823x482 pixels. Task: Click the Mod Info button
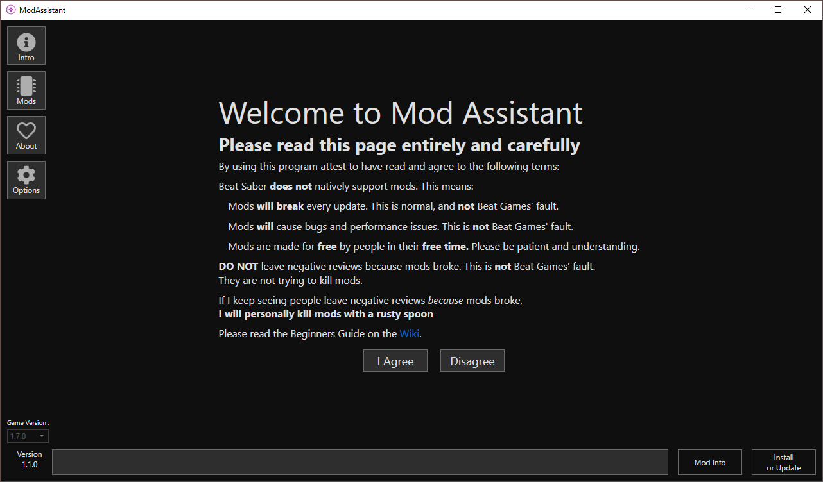(x=710, y=462)
